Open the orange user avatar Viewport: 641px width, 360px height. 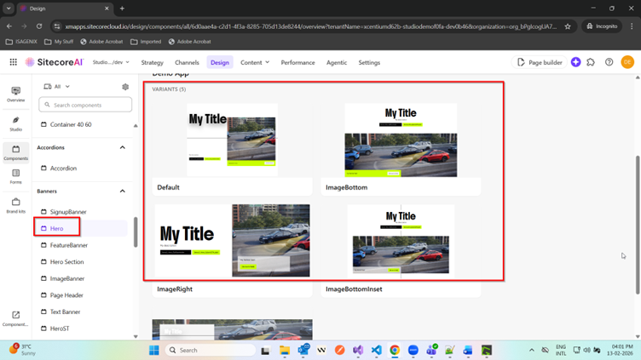point(627,62)
